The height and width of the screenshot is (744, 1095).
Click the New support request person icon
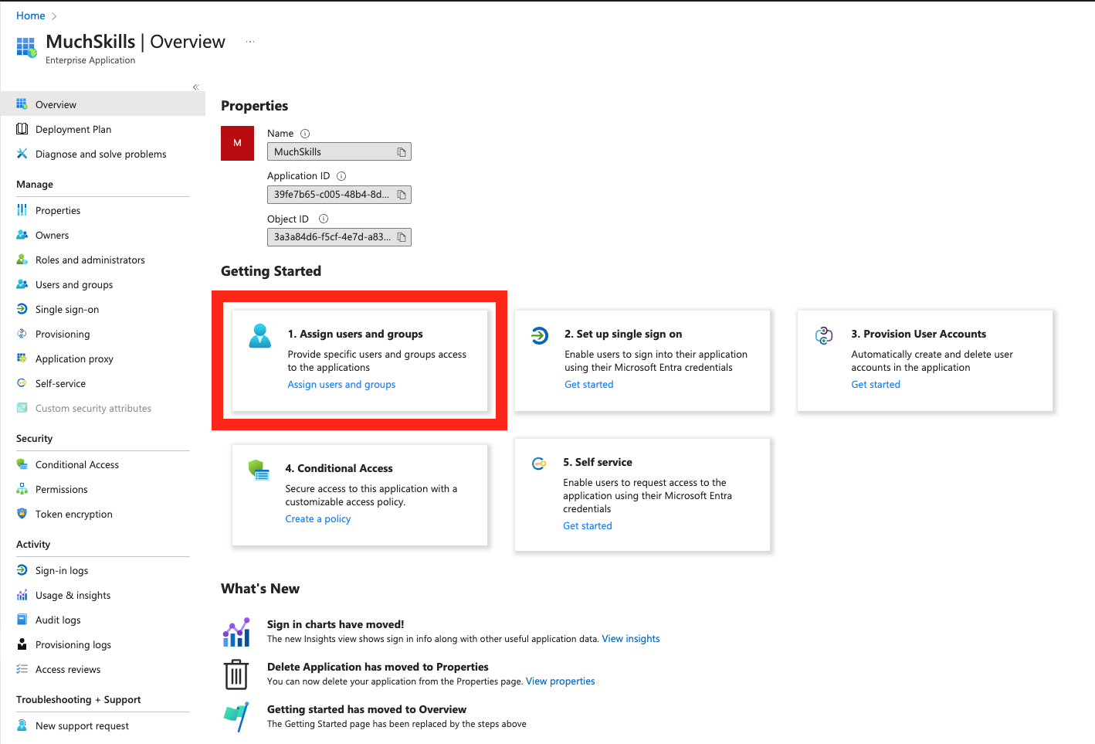(x=22, y=725)
